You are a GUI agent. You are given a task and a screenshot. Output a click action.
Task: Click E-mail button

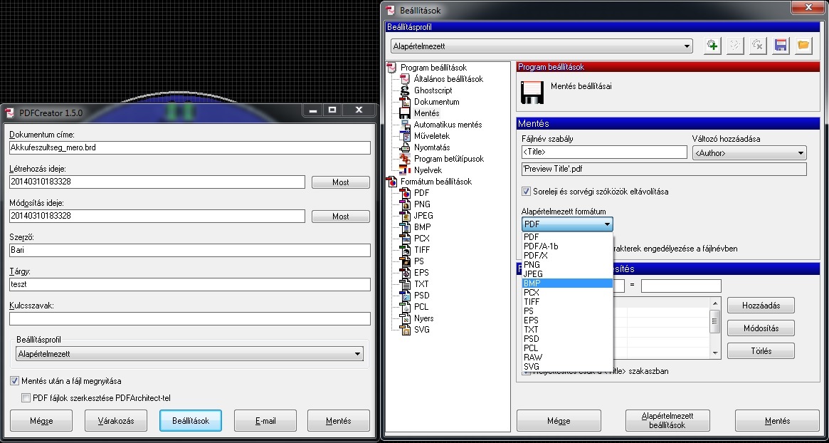click(265, 421)
